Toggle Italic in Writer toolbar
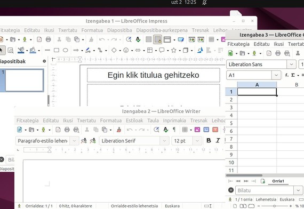 [218, 141]
